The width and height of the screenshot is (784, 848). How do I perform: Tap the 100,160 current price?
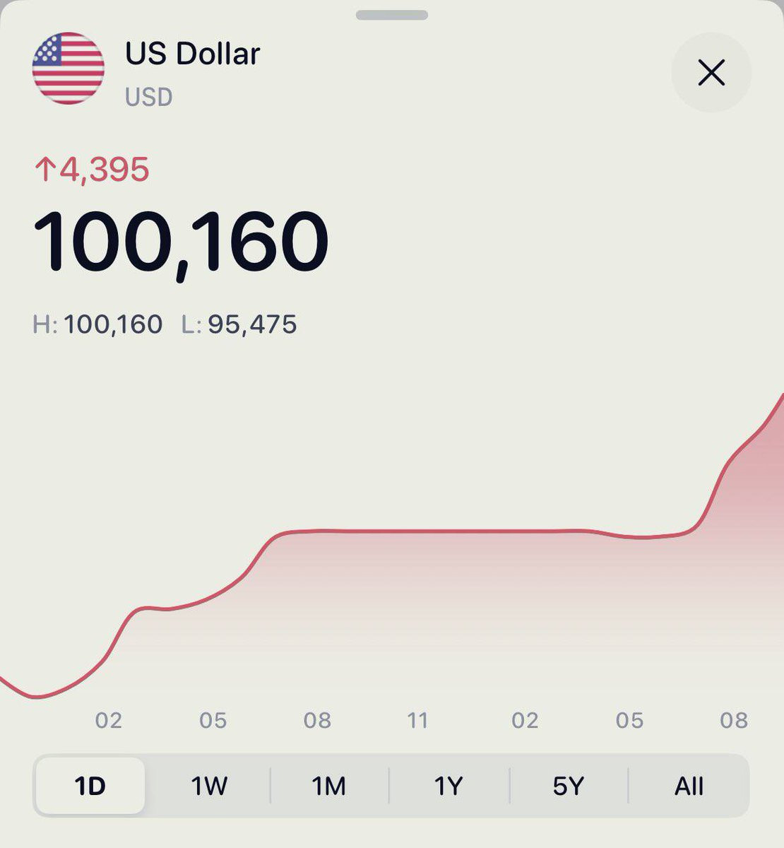181,242
